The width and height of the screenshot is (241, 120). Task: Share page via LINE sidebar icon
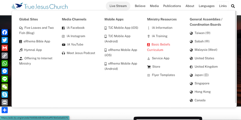[5, 79]
